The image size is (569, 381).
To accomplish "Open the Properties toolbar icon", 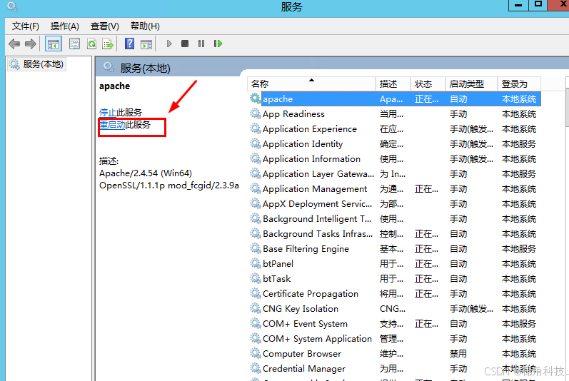I will [x=74, y=44].
